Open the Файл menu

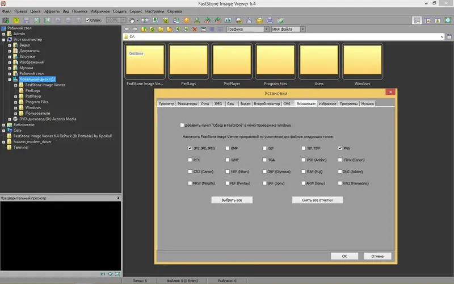[x=7, y=11]
